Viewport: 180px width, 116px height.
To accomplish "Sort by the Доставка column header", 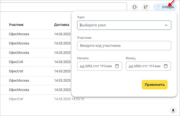I will 61,25.
